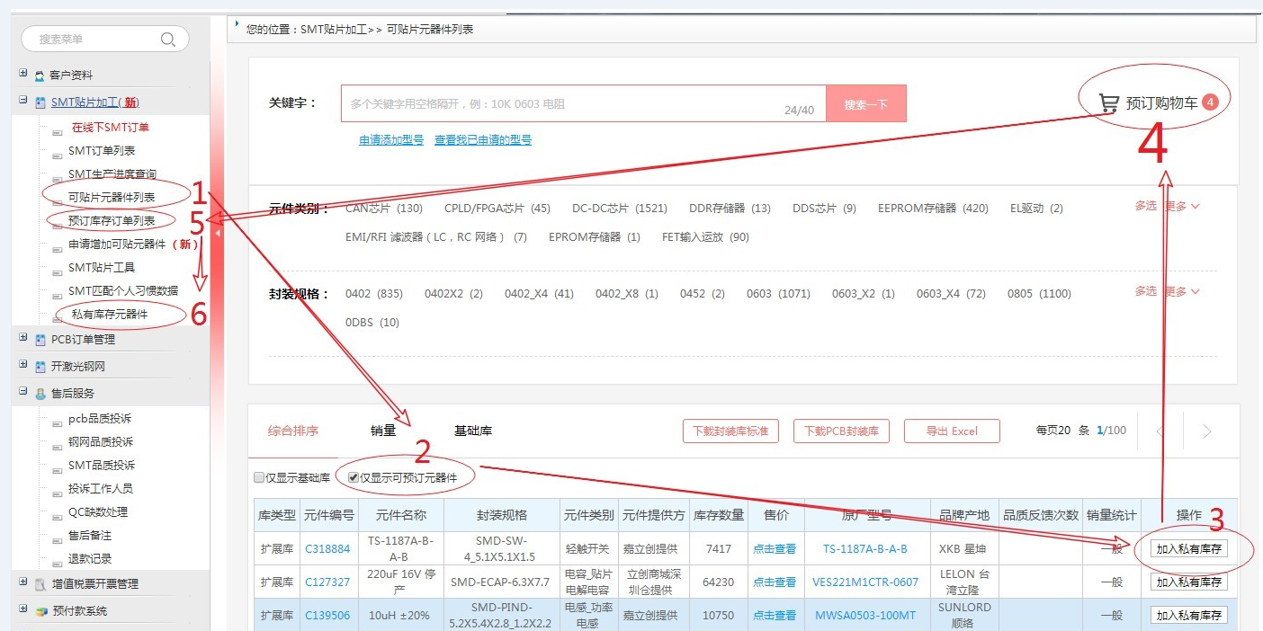The image size is (1263, 631).
Task: Open the shopping cart icon for 预订购物车
Action: pyautogui.click(x=1109, y=103)
